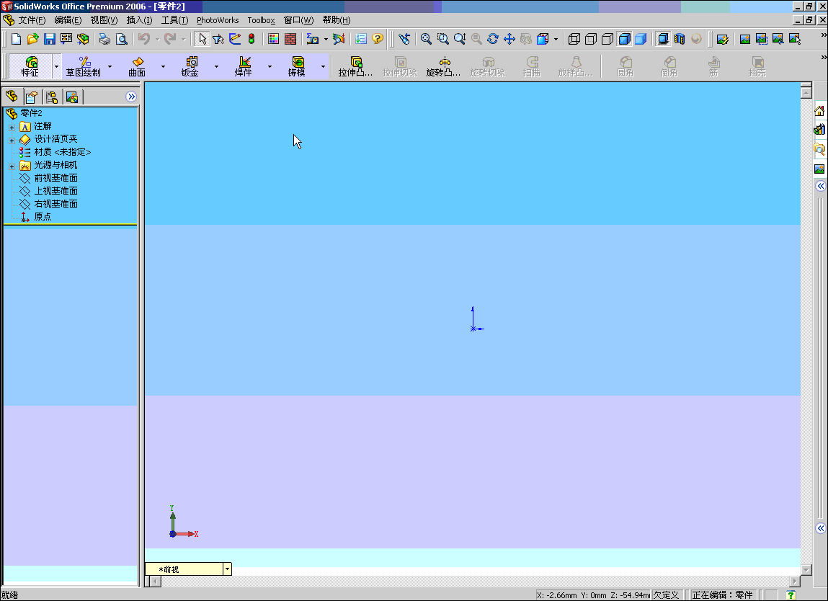Click the Sketch pencil icon in standard toolbar
Image resolution: width=828 pixels, height=601 pixels.
pyautogui.click(x=235, y=39)
